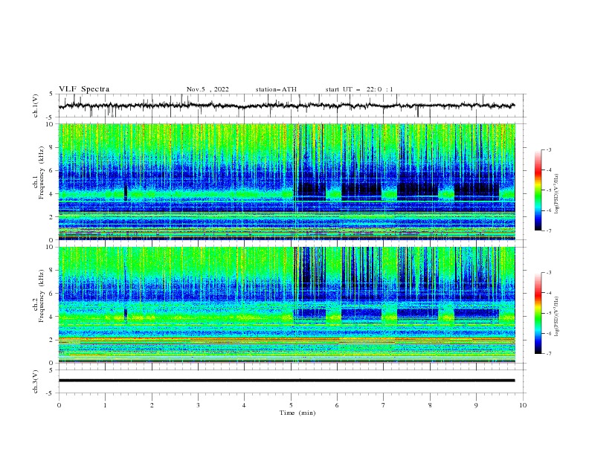The image size is (589, 455).
Task: Click the ch.1 spectrogram color scale bar
Action: click(x=538, y=190)
